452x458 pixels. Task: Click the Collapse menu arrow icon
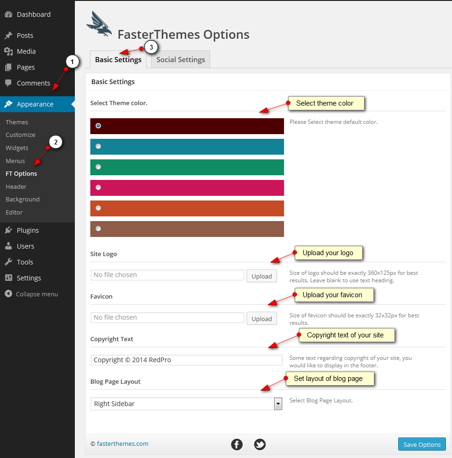tap(8, 293)
